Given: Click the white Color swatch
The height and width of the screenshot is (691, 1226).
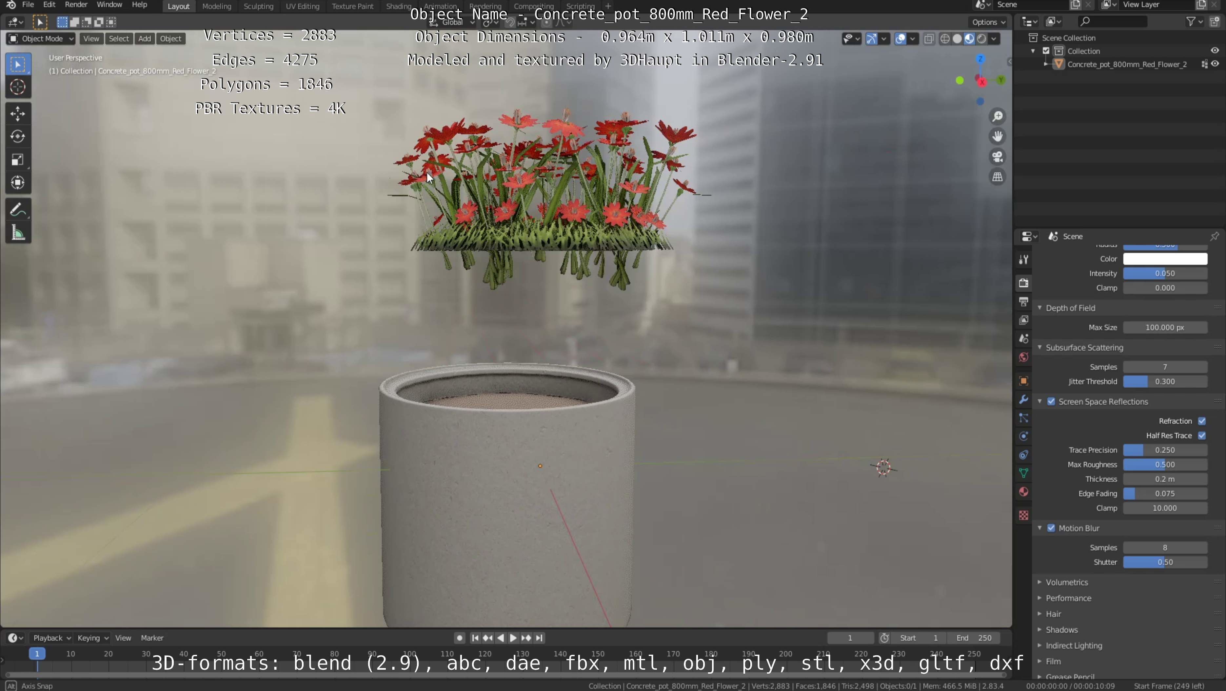Looking at the screenshot, I should pos(1165,259).
